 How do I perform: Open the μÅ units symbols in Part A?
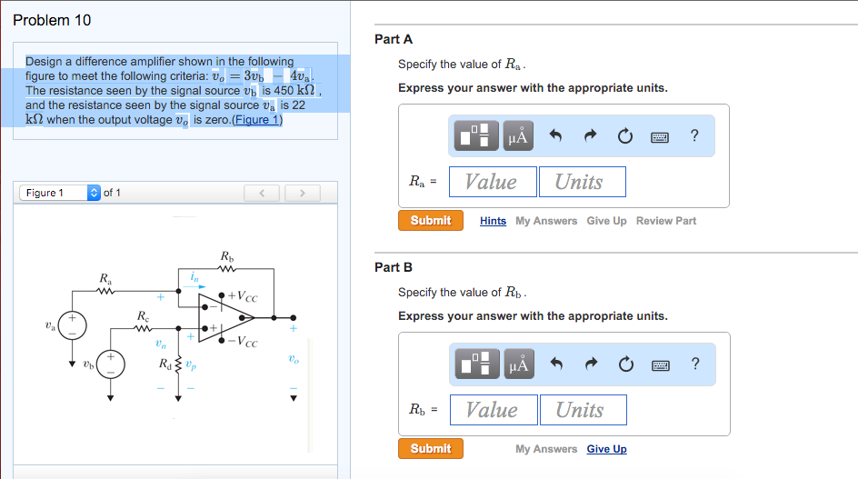[518, 136]
